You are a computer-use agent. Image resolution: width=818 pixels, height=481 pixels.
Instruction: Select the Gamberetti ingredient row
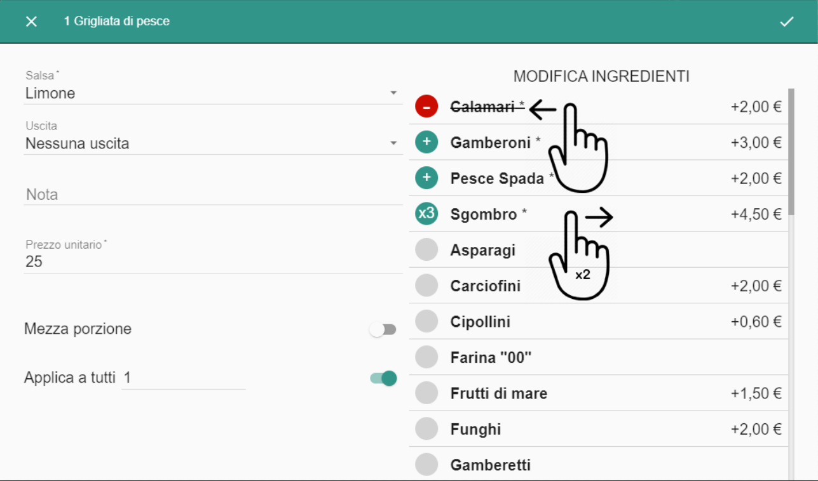pos(599,465)
